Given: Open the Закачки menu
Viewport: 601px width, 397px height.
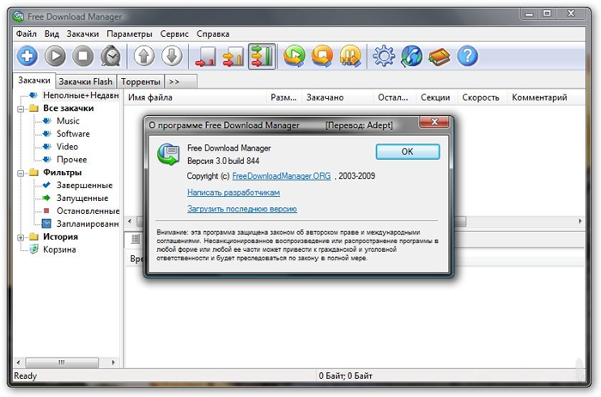Looking at the screenshot, I should pyautogui.click(x=82, y=34).
